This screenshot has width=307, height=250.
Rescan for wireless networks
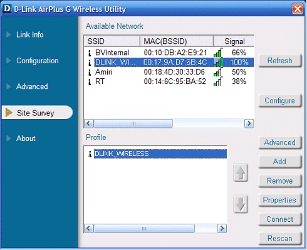(x=280, y=238)
